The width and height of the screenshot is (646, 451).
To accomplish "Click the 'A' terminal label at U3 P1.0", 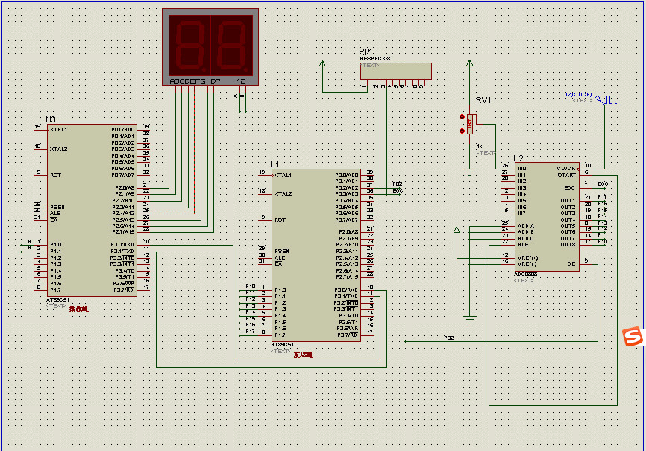I will coord(29,242).
